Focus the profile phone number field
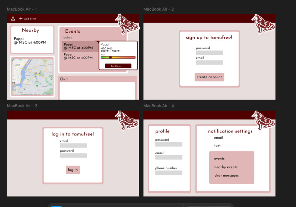Viewport: 296px width, 207px height. (169, 172)
